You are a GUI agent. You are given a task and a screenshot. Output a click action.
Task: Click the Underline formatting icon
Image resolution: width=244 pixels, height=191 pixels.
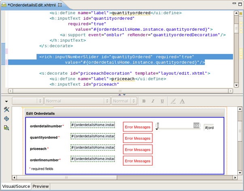(162, 101)
